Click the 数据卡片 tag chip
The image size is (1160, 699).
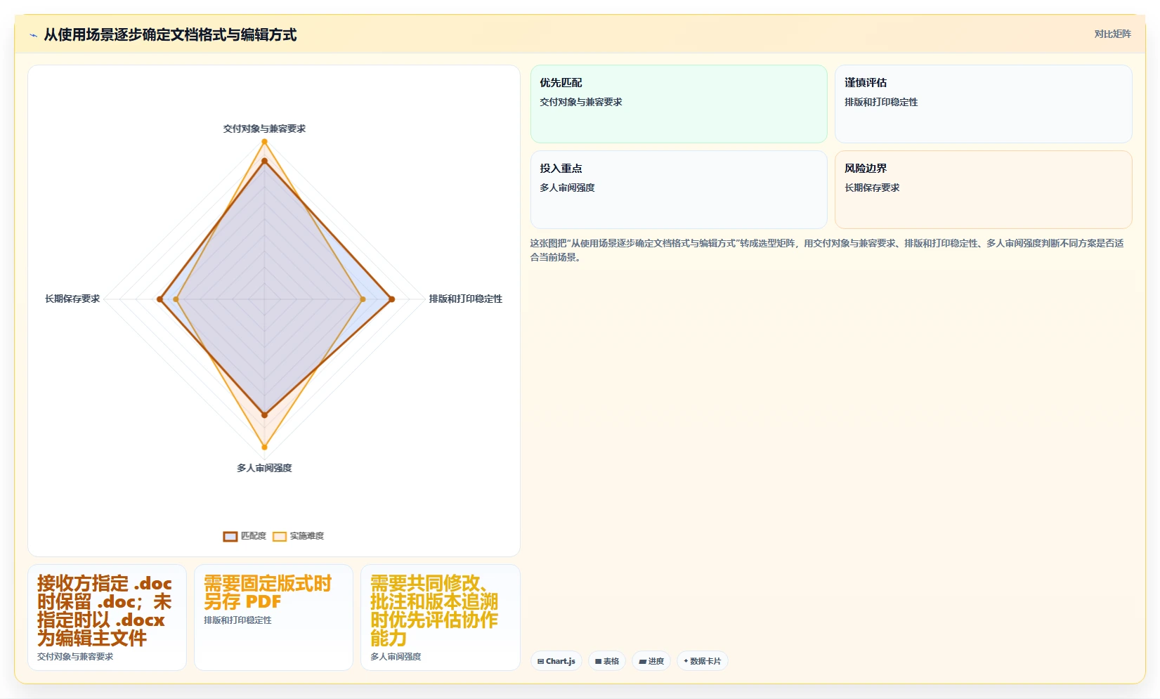point(703,661)
